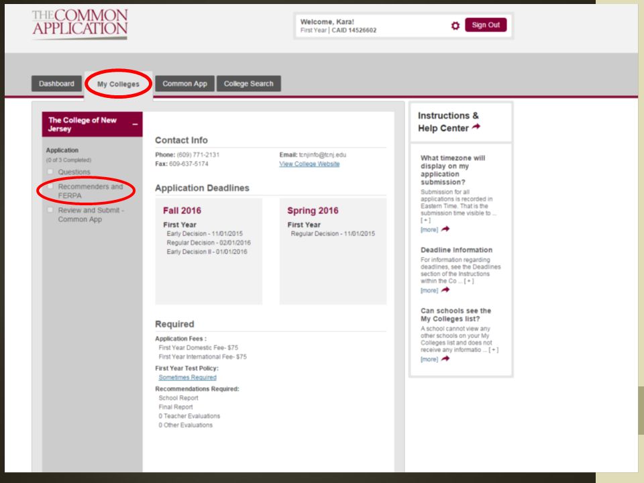Open the View College Website link
This screenshot has height=483, width=644.
(x=309, y=164)
